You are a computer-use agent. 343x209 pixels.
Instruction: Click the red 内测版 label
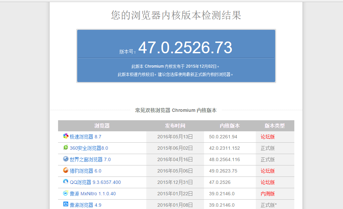[x=267, y=194]
